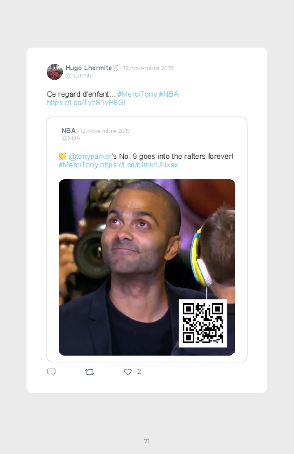Open the #NBA hashtag link
This screenshot has height=454, width=294.
tap(168, 94)
